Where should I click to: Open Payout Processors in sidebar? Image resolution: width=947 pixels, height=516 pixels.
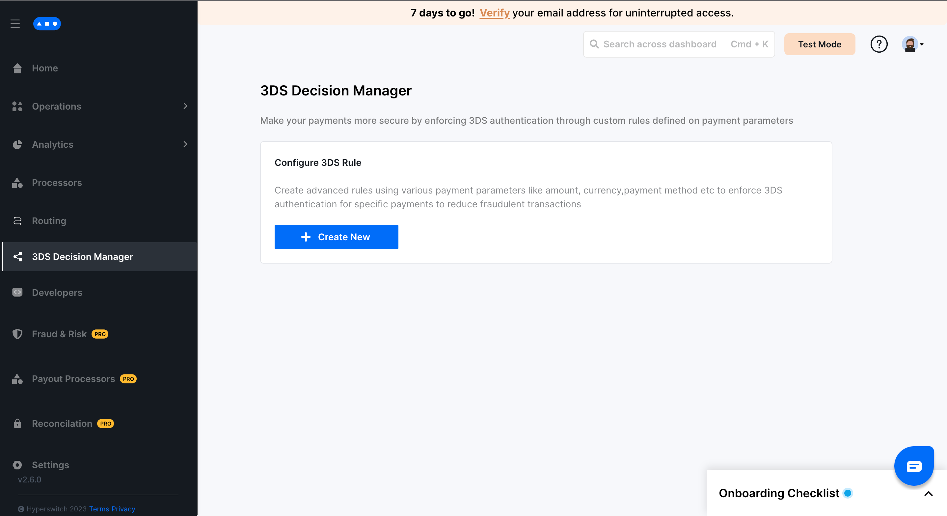click(x=73, y=379)
